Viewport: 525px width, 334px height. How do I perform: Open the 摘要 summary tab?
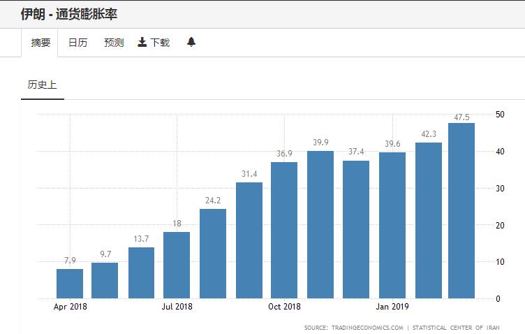pos(40,43)
